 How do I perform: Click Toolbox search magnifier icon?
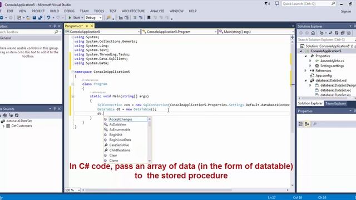click(x=56, y=32)
